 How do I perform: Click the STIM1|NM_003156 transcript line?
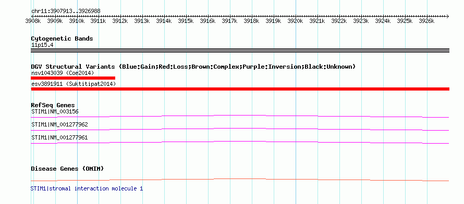coord(240,117)
